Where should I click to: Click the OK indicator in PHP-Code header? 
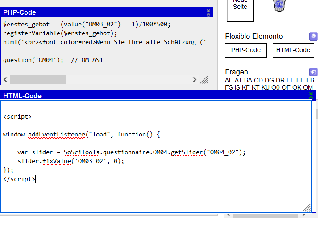pos(208,12)
